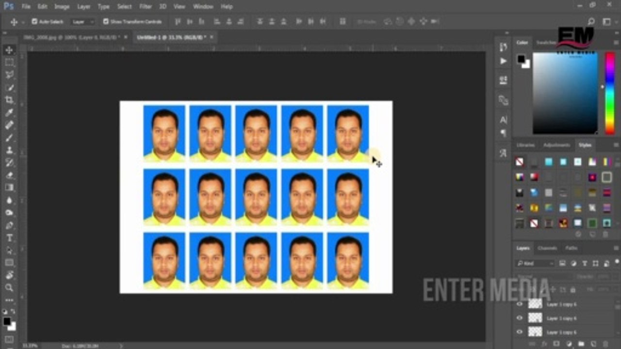Delete layer with Layers trash icon
The width and height of the screenshot is (621, 349).
click(605, 344)
